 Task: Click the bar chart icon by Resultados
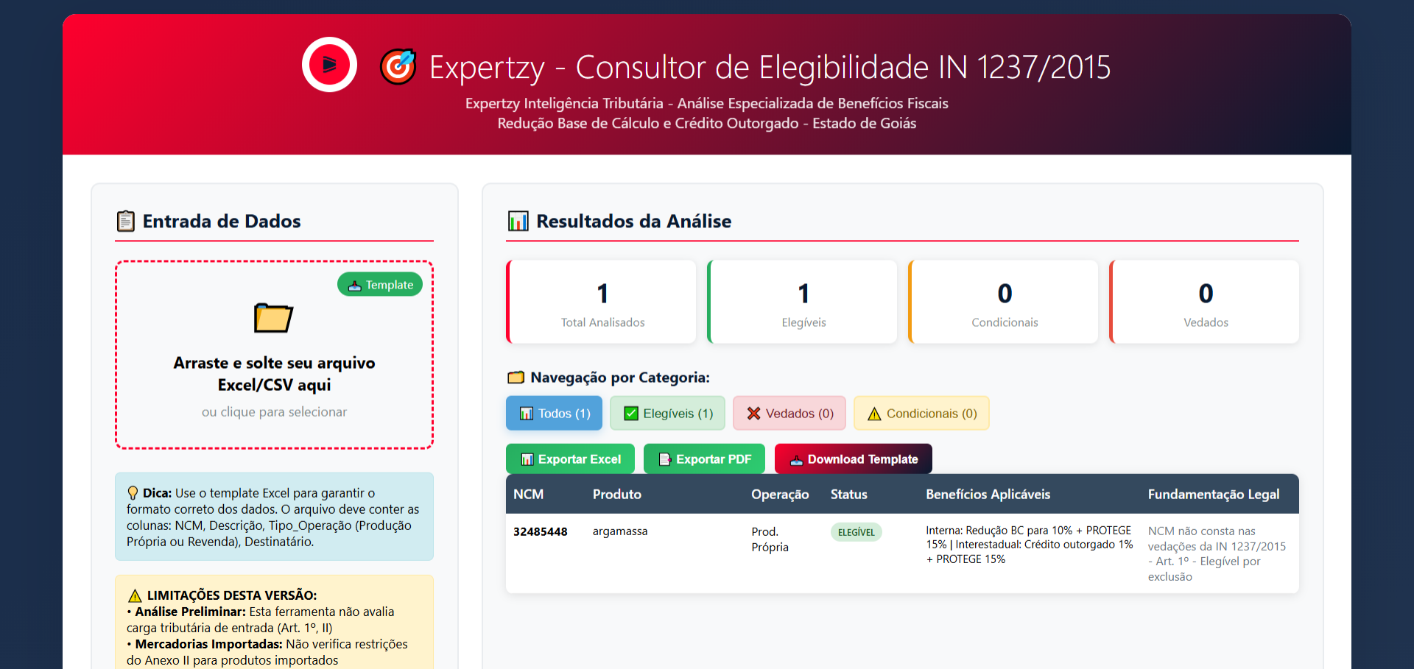[x=518, y=221]
